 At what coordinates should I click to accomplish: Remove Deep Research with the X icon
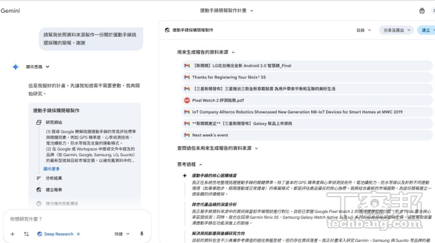78,234
